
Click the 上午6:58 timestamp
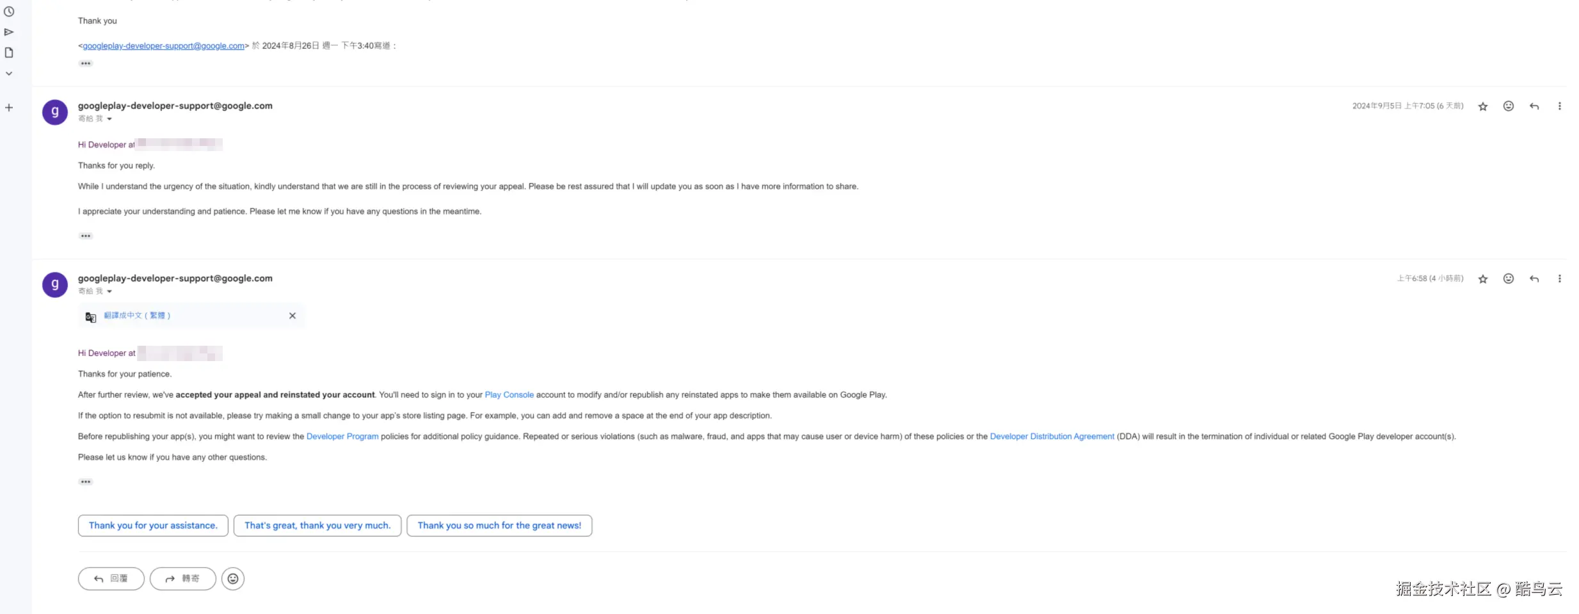[x=1430, y=279]
